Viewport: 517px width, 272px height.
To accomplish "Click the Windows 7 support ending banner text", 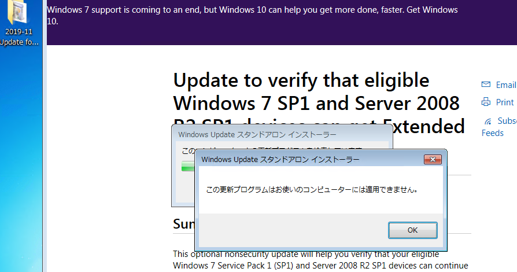I will click(x=252, y=16).
